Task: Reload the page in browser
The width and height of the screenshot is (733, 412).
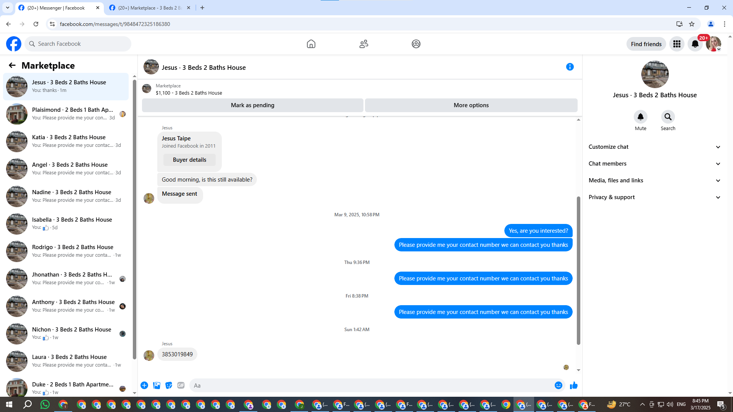Action: pyautogui.click(x=36, y=24)
